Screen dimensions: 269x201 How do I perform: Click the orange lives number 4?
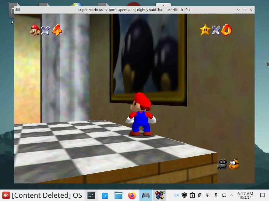point(57,30)
